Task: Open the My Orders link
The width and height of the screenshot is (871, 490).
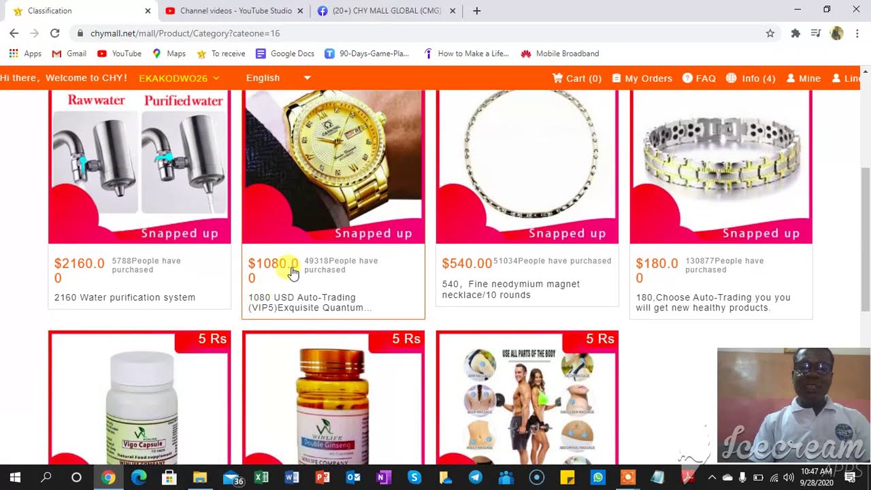Action: point(642,78)
